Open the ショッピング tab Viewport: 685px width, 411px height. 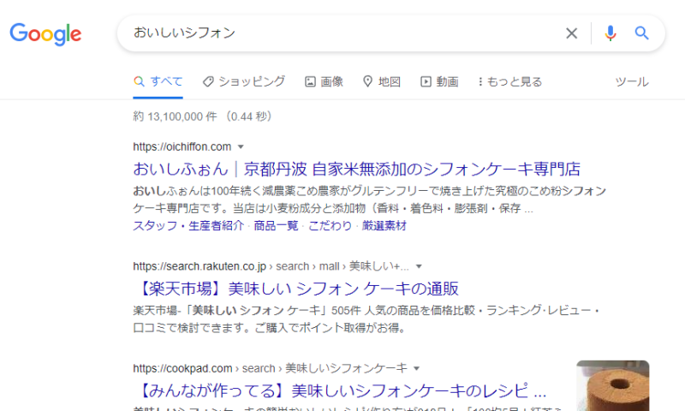point(243,81)
